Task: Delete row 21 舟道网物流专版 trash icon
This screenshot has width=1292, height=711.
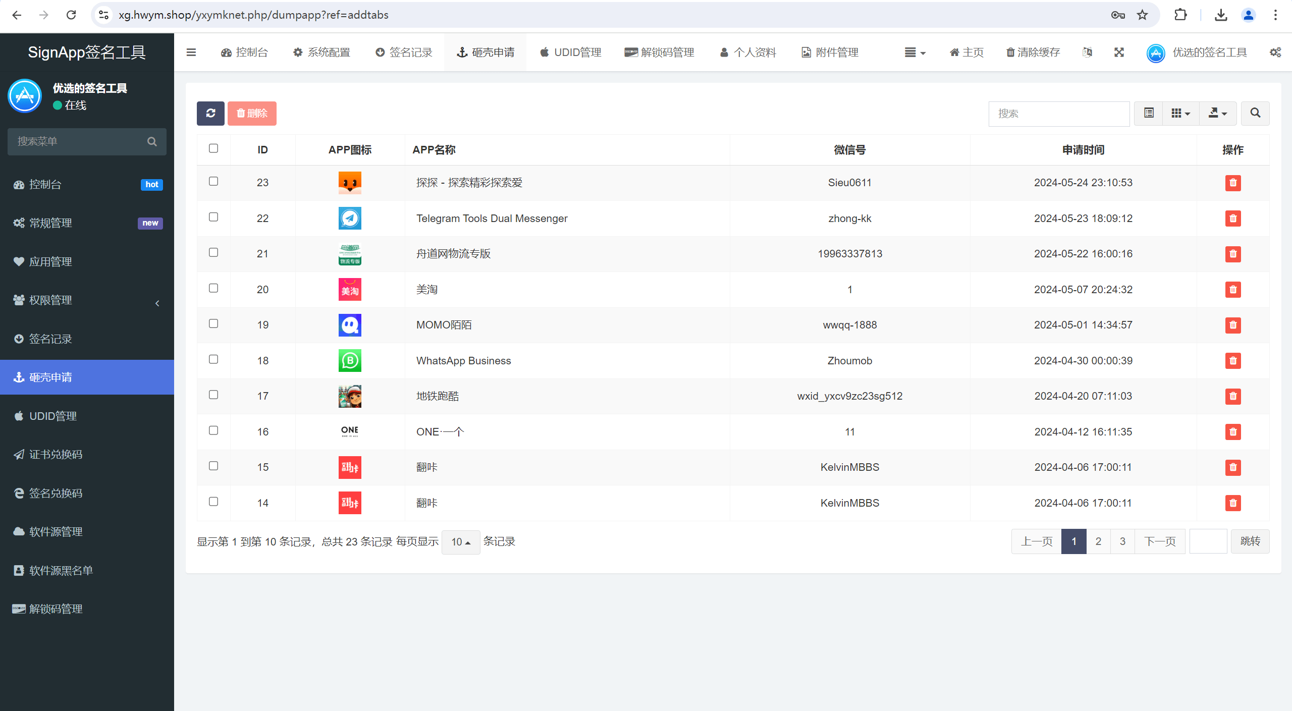Action: [x=1232, y=254]
